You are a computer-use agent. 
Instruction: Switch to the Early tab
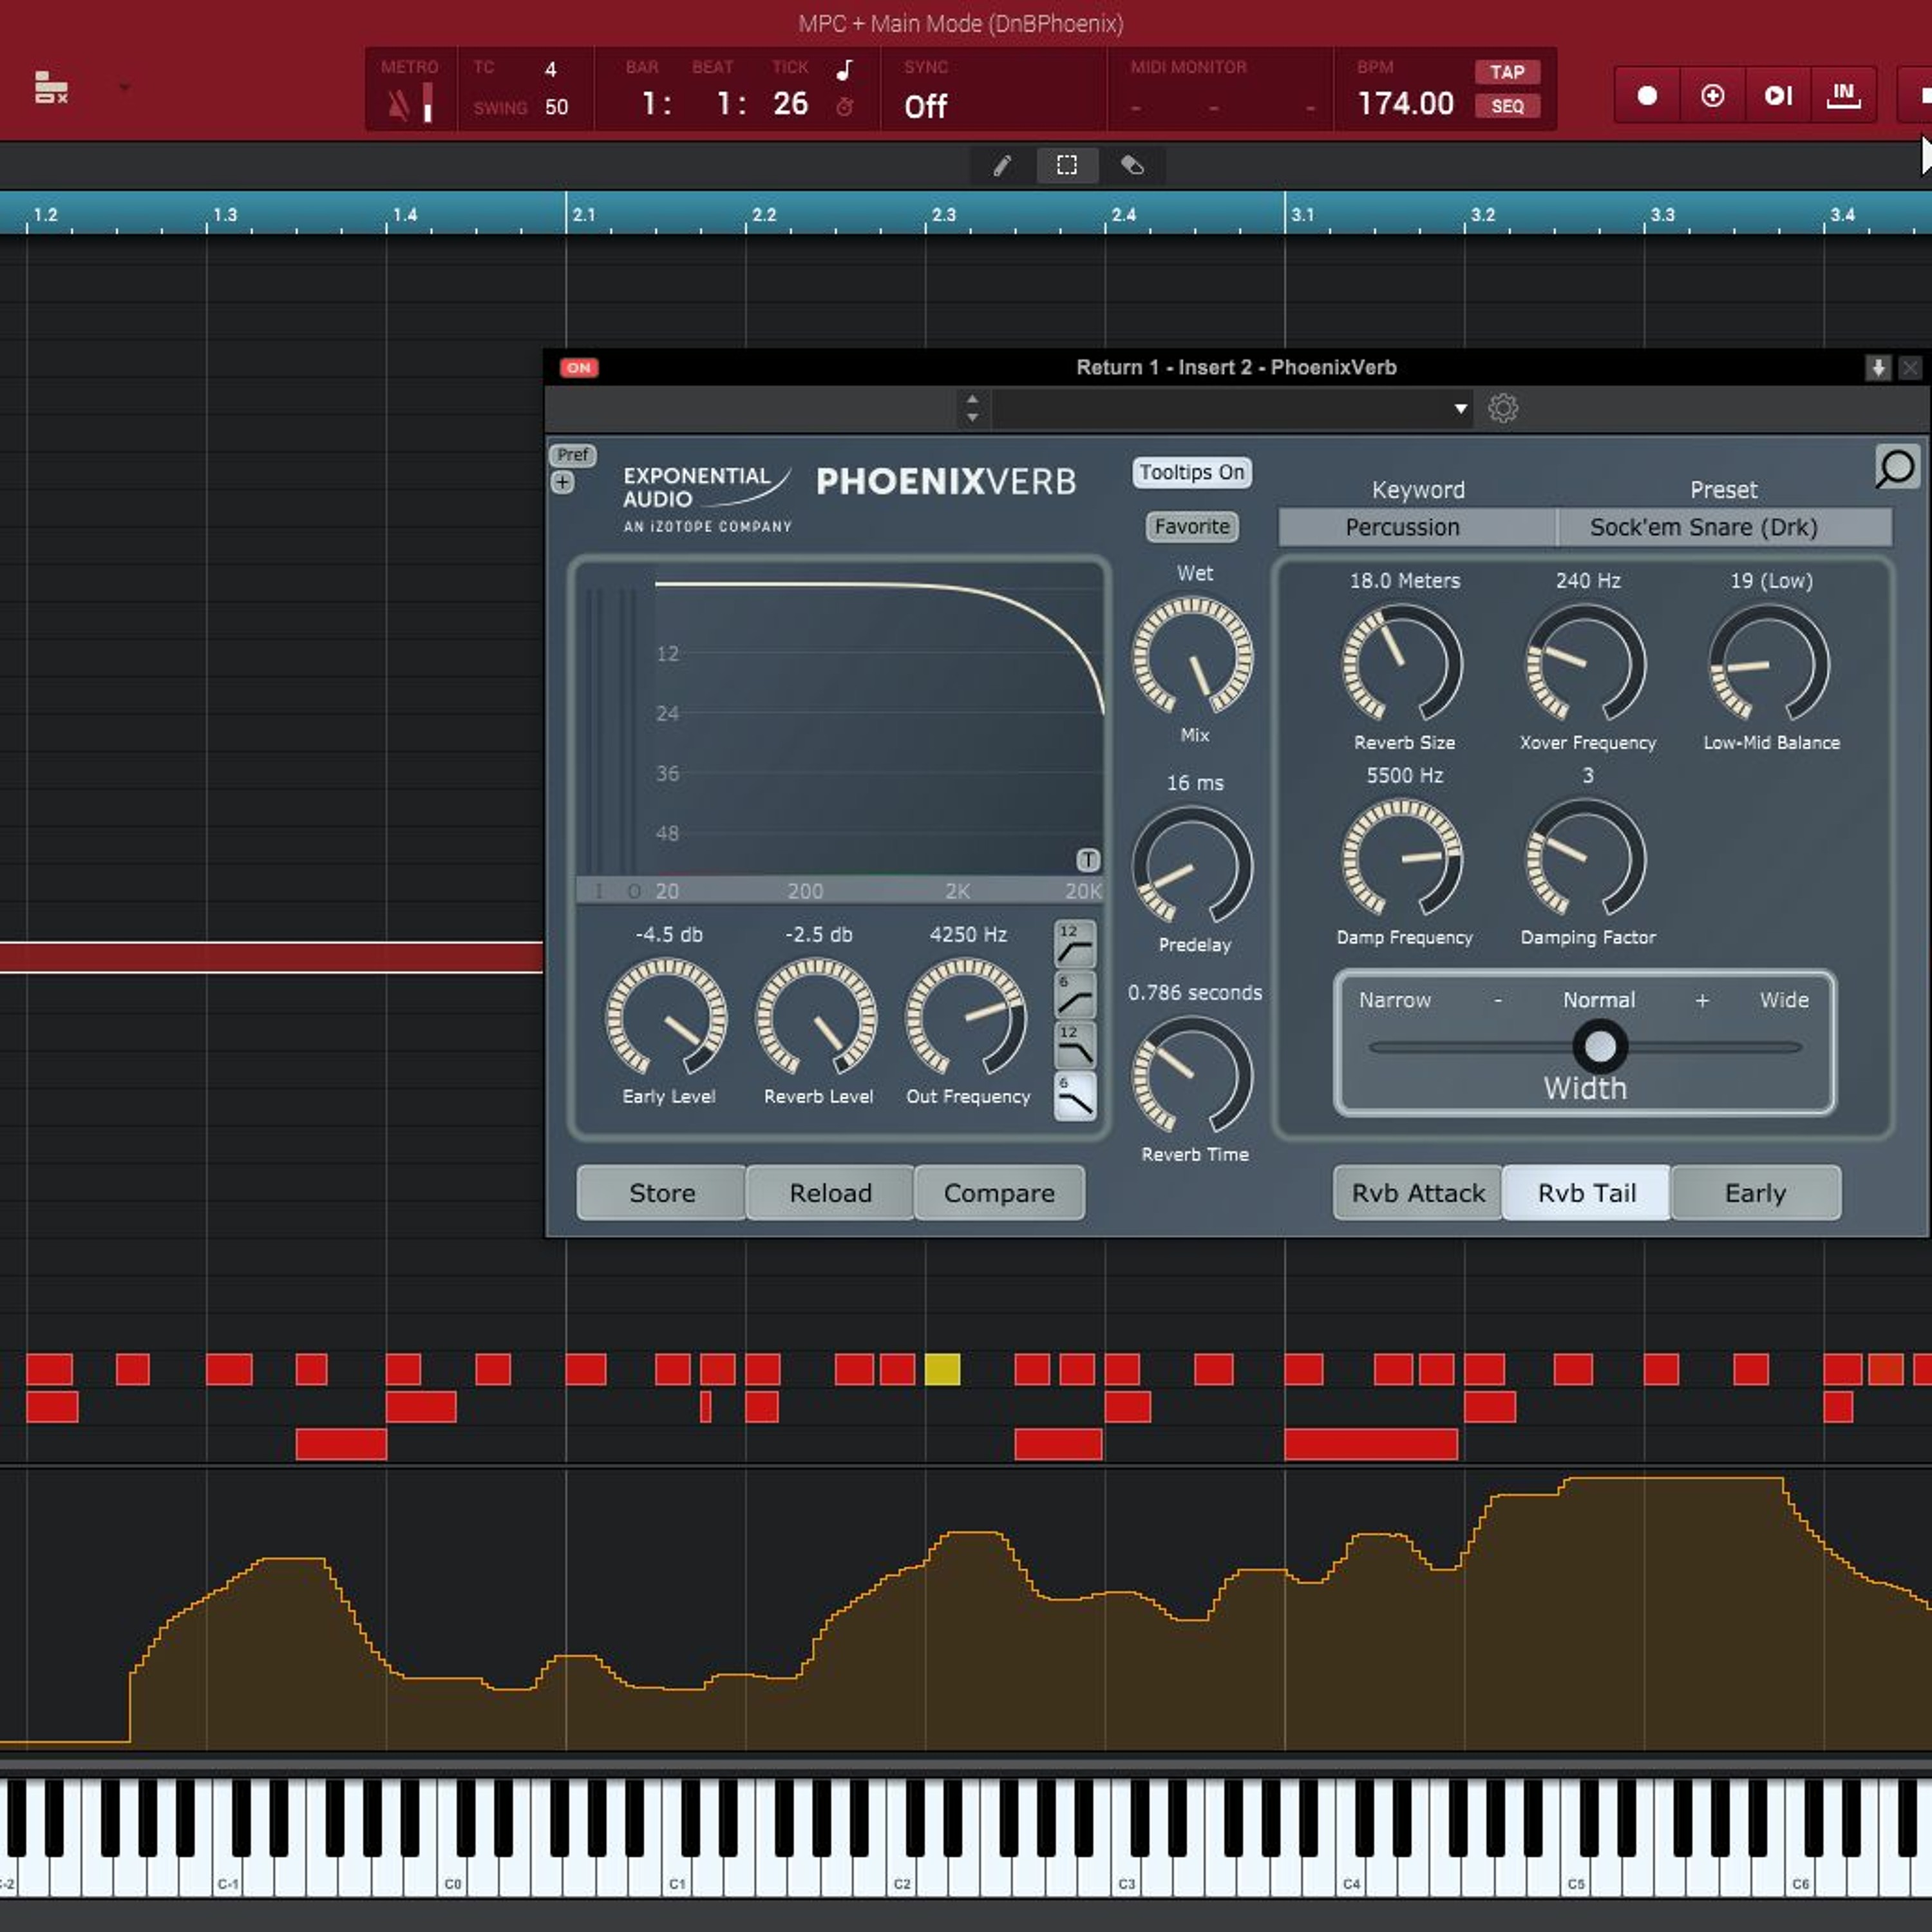pos(1755,1193)
